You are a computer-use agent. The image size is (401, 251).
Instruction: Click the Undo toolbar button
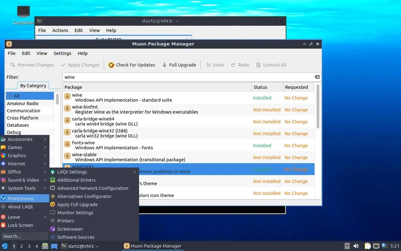[x=215, y=65]
